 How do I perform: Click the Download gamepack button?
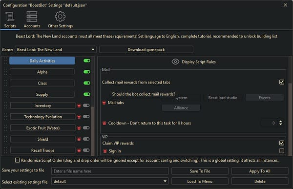[x=146, y=50]
